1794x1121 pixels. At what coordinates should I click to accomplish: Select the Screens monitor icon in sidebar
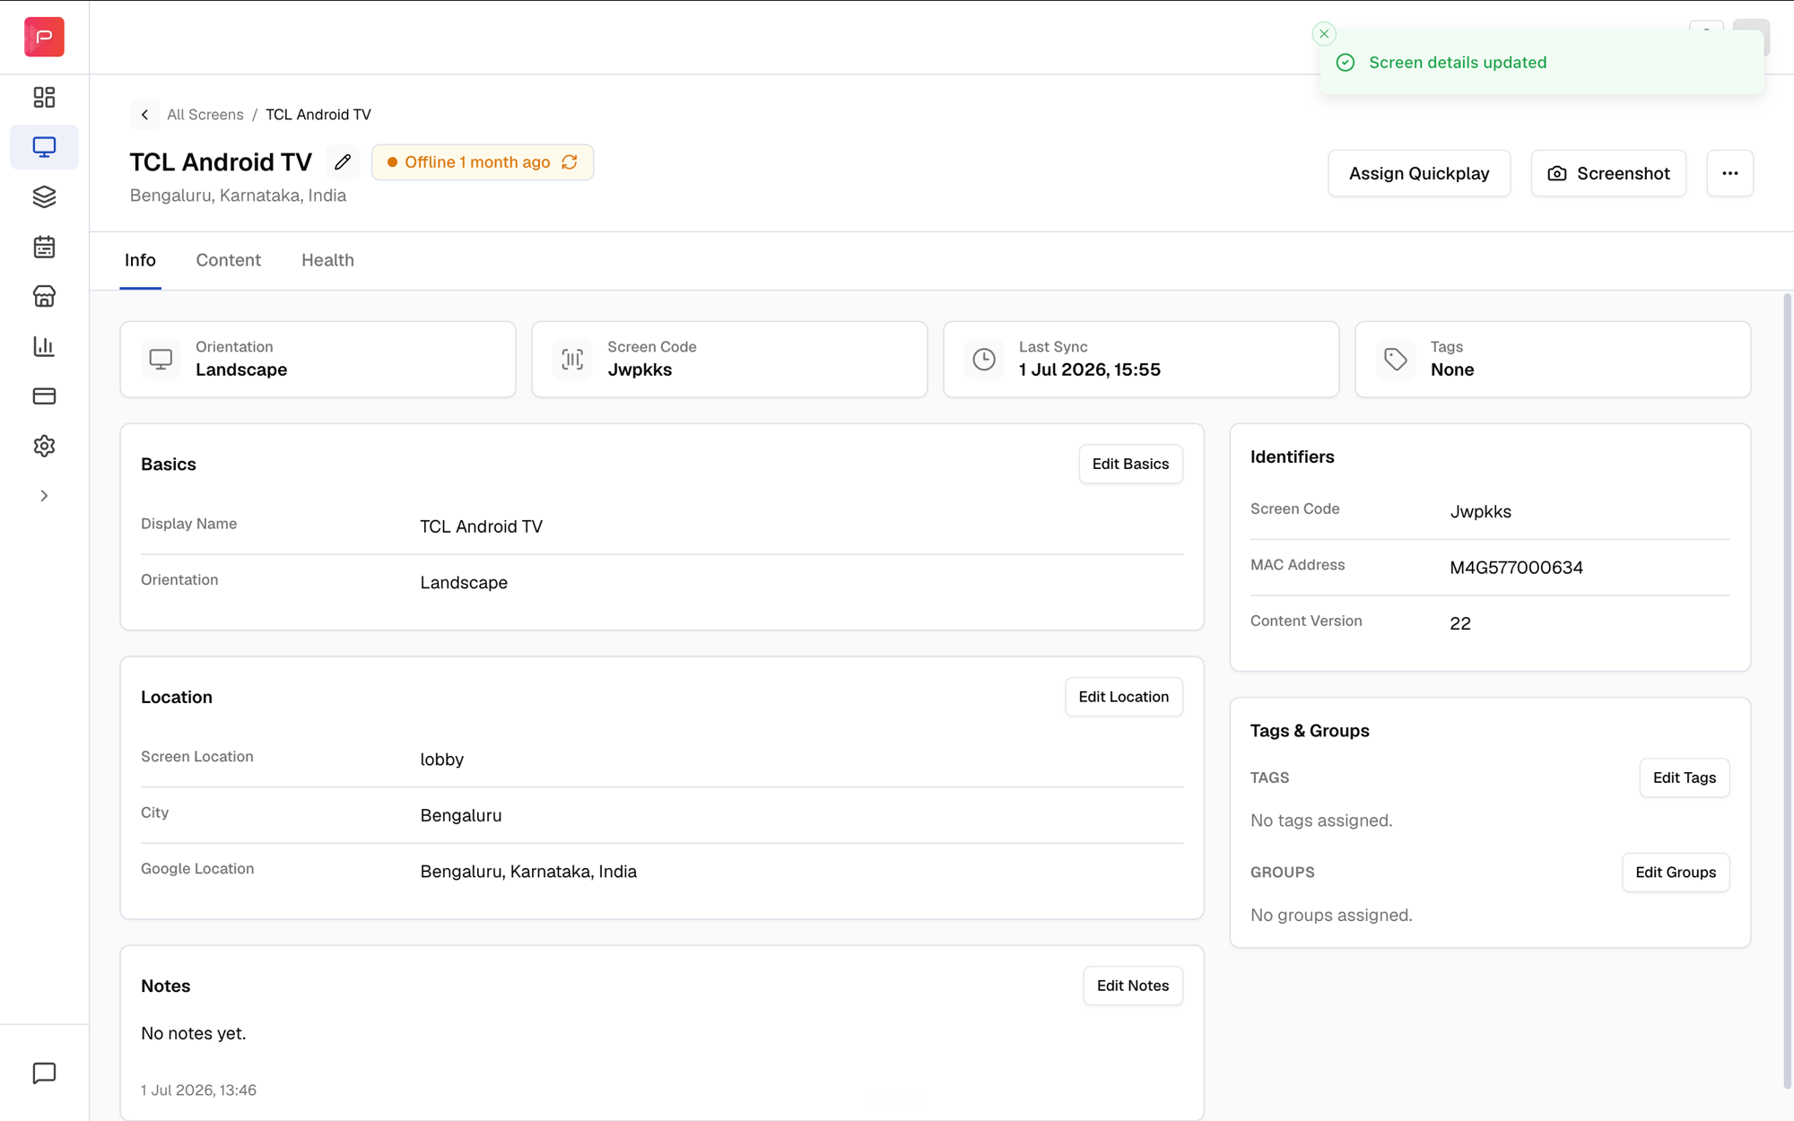point(44,146)
